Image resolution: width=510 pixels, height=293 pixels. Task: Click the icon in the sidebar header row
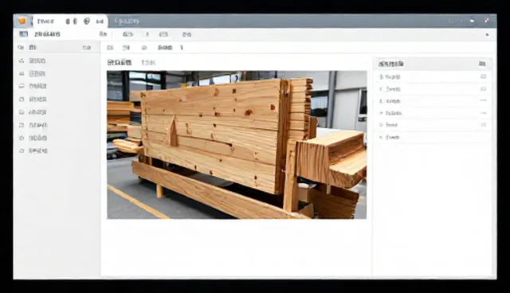tap(21, 48)
